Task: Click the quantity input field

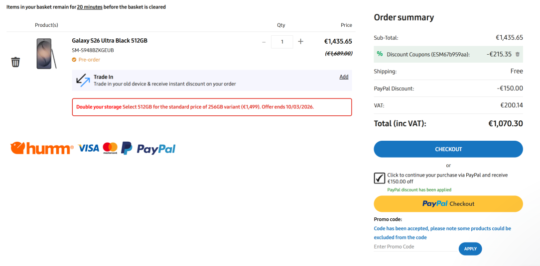Action: [x=282, y=42]
